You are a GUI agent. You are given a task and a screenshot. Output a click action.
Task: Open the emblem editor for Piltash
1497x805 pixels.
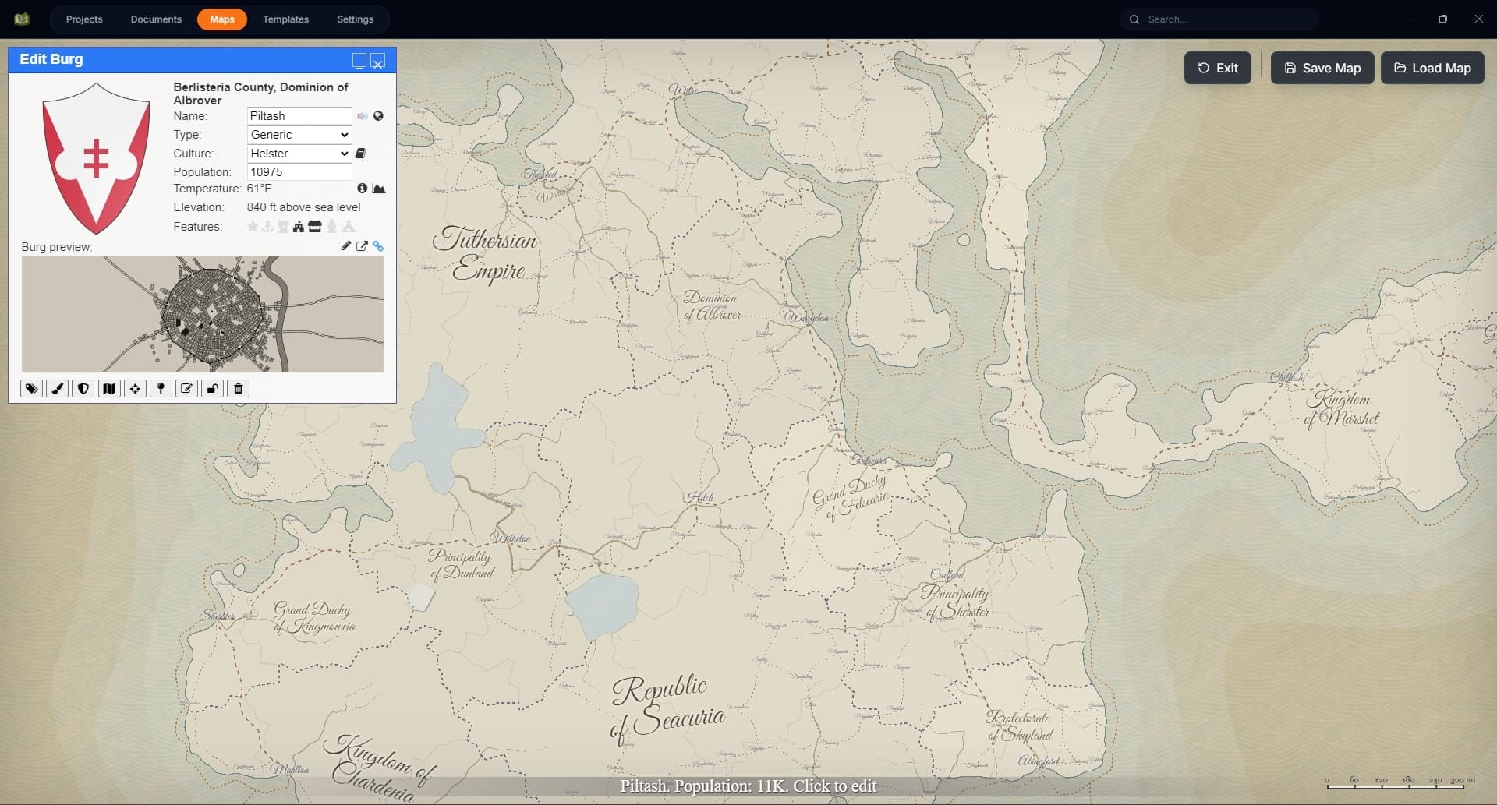click(83, 389)
